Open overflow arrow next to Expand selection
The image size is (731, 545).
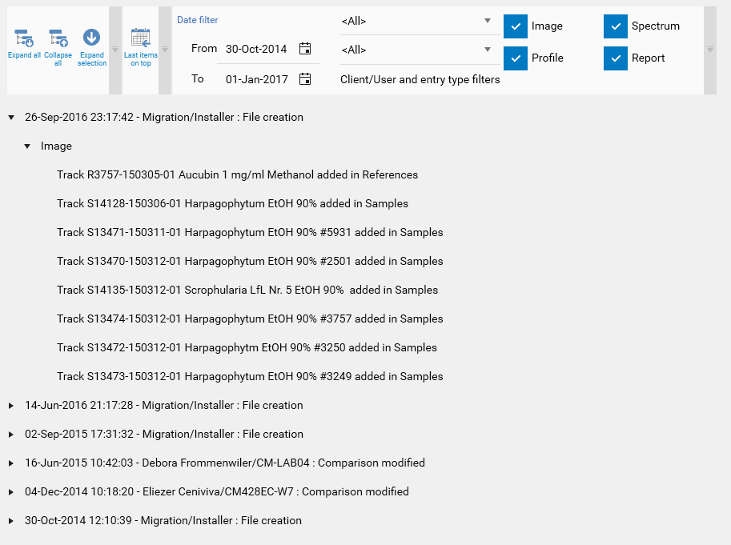(114, 50)
